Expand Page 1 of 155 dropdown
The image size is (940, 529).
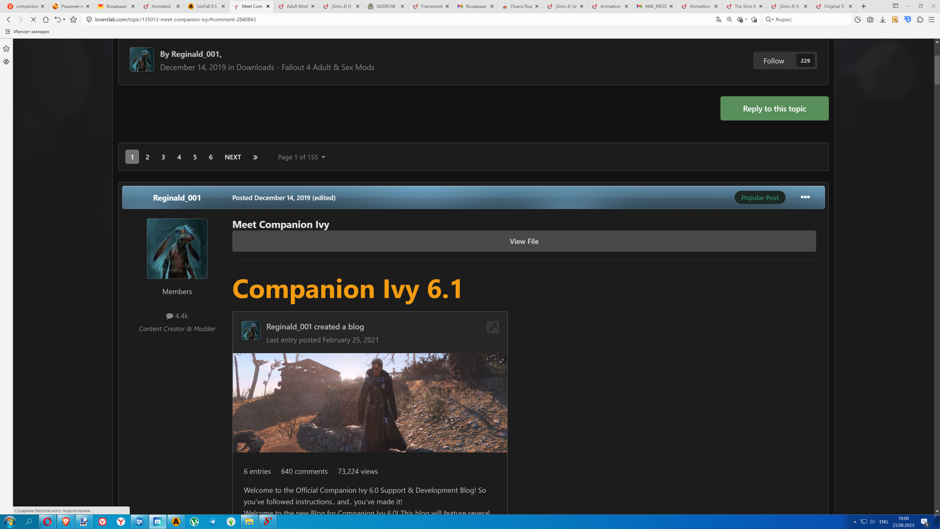(302, 157)
